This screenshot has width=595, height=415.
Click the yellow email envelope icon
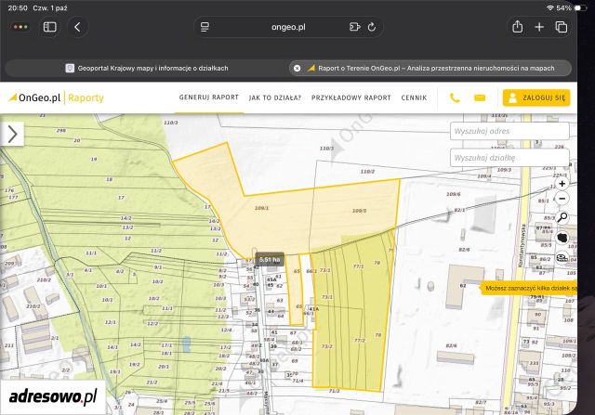(480, 98)
